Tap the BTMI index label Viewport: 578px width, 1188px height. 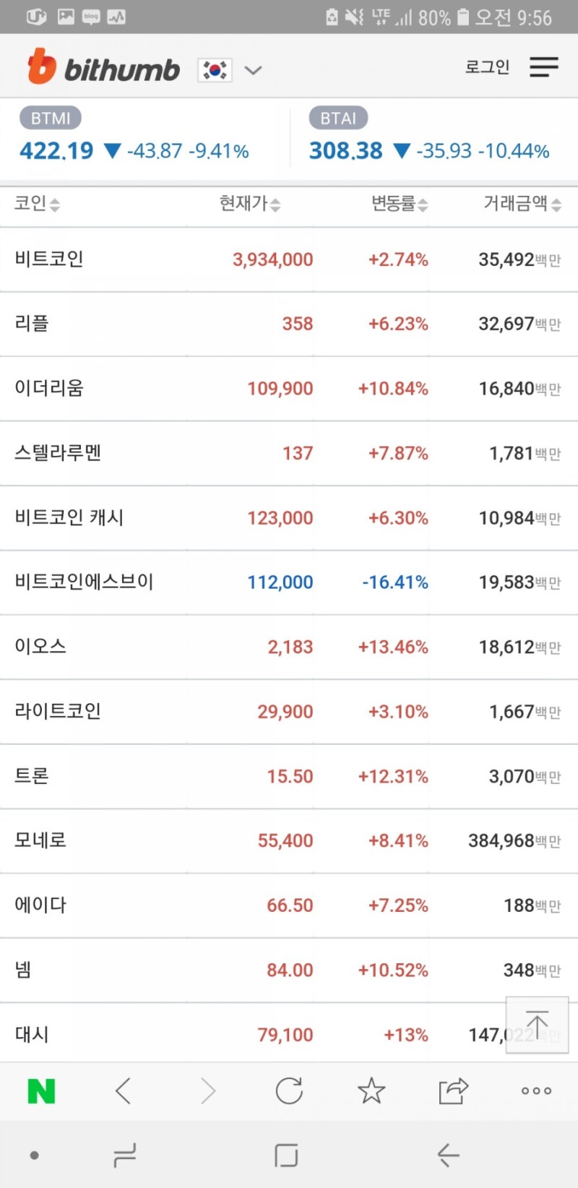point(51,117)
